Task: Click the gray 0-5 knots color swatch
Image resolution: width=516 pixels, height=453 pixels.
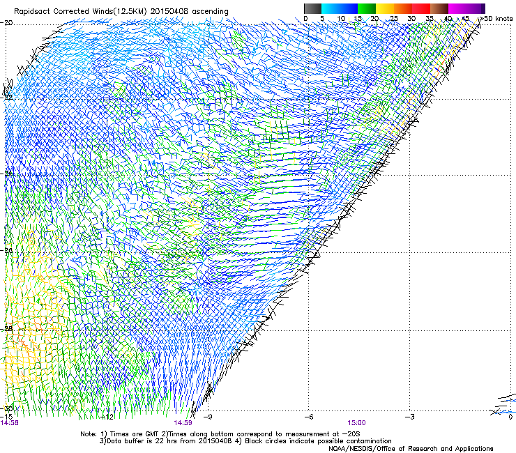Action: click(312, 8)
